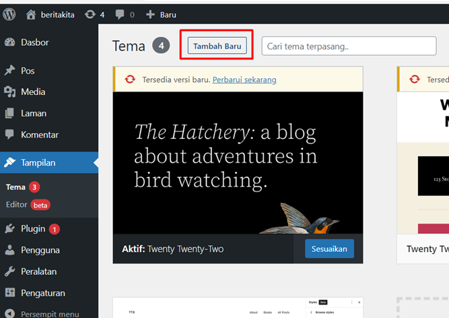
Task: Click the Tambah Baru button
Action: [x=217, y=45]
